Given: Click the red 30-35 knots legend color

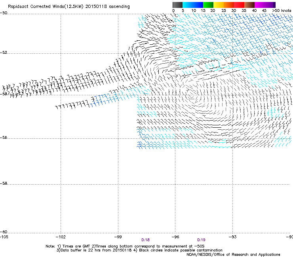Looking at the screenshot, I should pyautogui.click(x=239, y=5).
